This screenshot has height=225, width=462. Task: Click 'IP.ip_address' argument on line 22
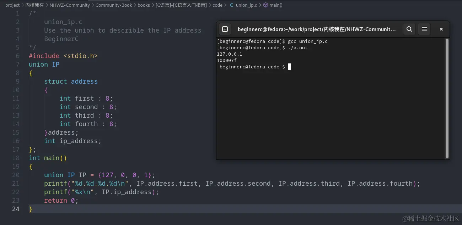(x=127, y=192)
